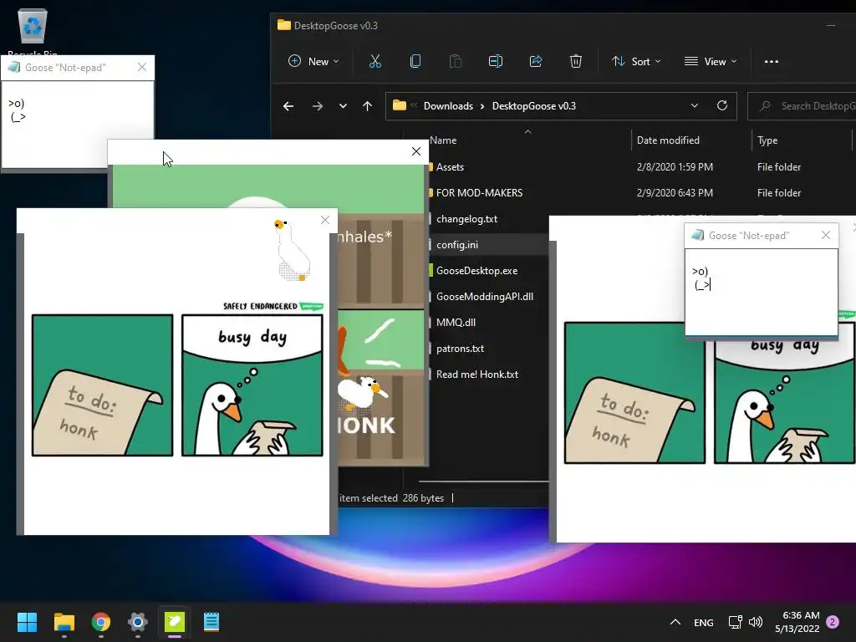Select changelog.txt in the file list
856x642 pixels.
[x=466, y=219]
